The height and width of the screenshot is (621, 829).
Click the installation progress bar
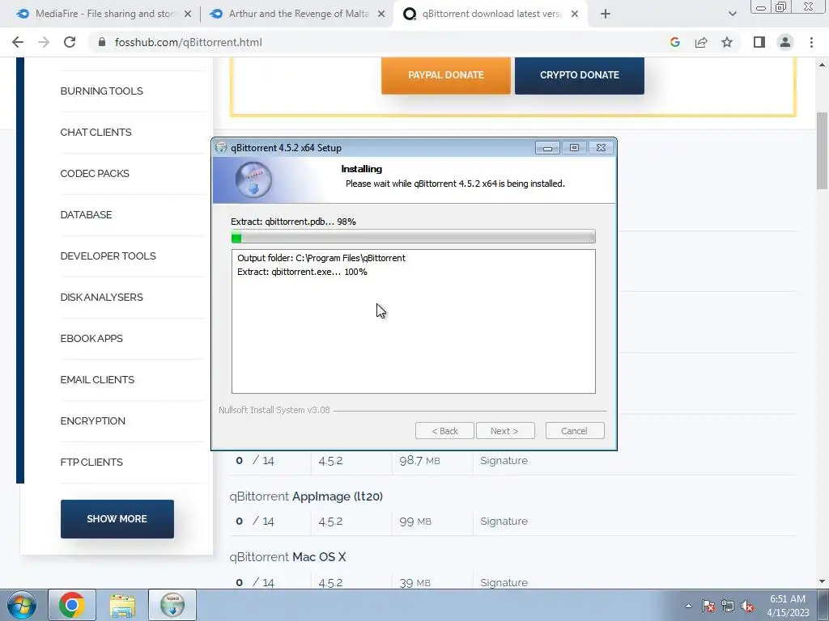[x=414, y=237]
